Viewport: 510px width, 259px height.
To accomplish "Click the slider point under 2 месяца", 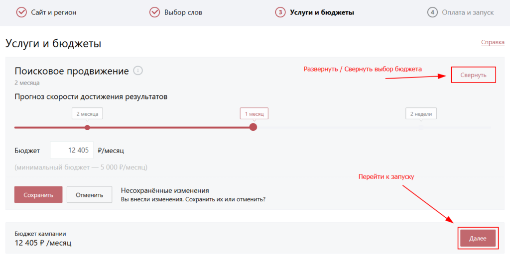I will [88, 128].
